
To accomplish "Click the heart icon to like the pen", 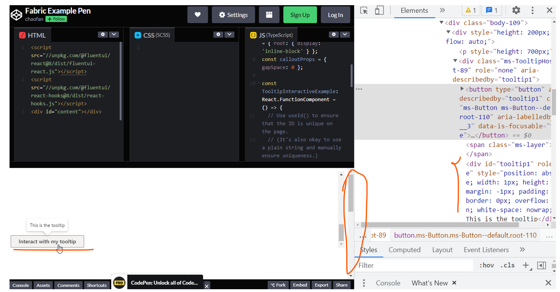I will pos(197,14).
